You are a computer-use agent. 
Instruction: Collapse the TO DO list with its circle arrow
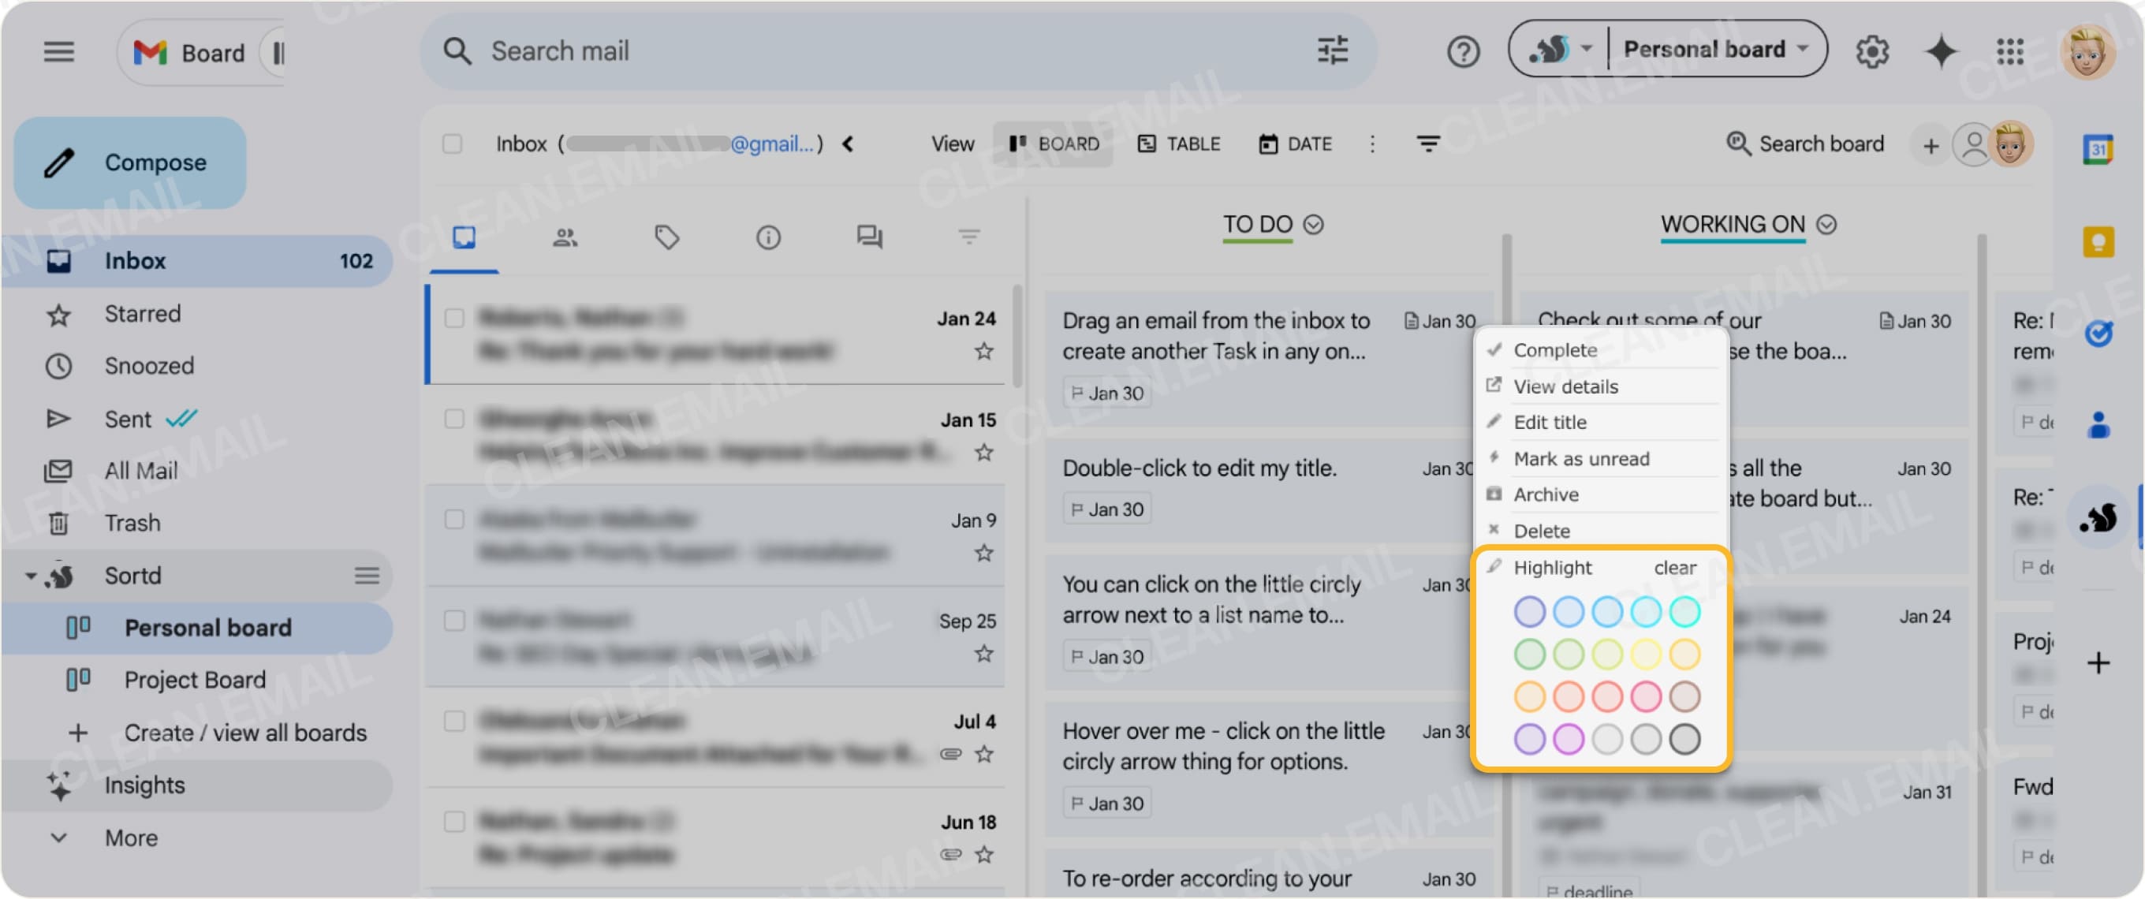[1313, 224]
